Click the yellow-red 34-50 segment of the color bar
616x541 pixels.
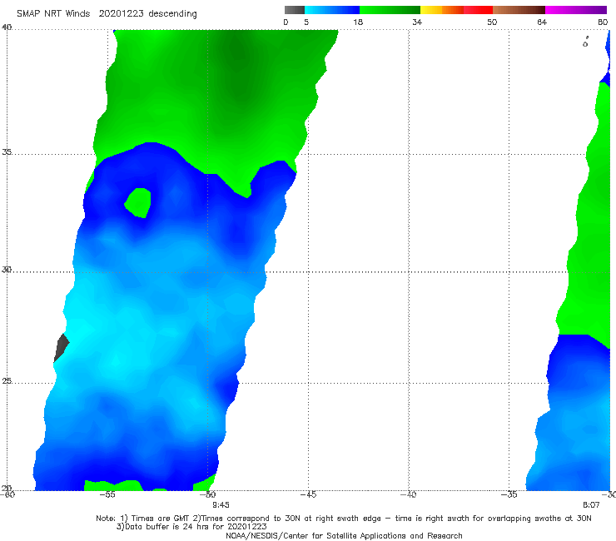pos(456,10)
